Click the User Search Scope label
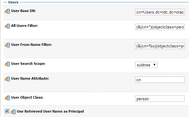The height and width of the screenshot is (117, 190). [28, 64]
